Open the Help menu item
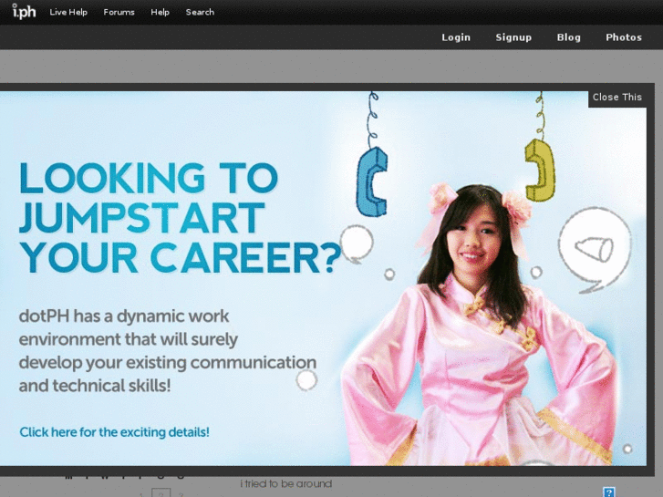Screen dimensions: 663x497 pyautogui.click(x=160, y=12)
